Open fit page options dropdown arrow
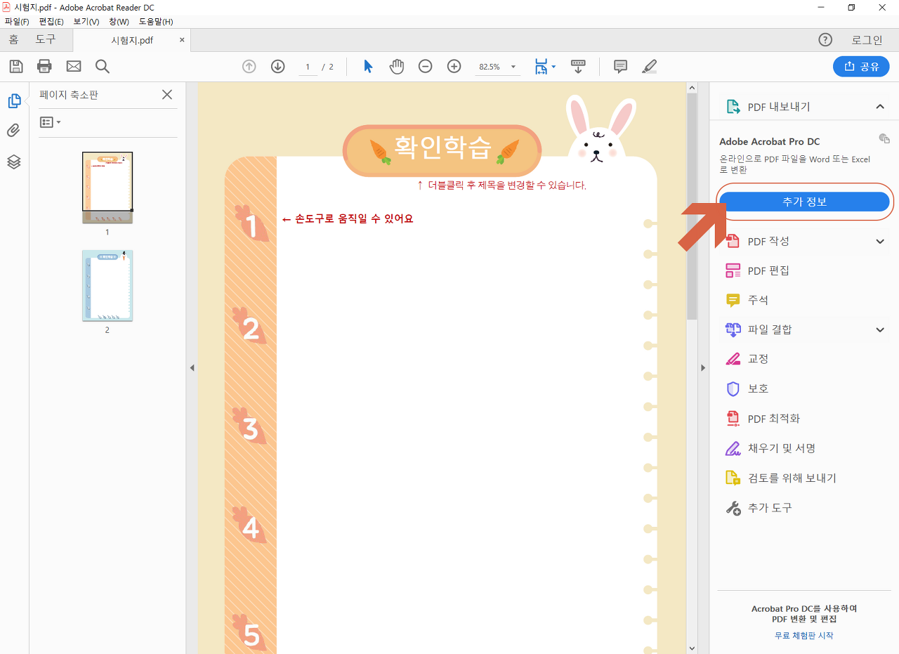The width and height of the screenshot is (899, 654). 553,67
